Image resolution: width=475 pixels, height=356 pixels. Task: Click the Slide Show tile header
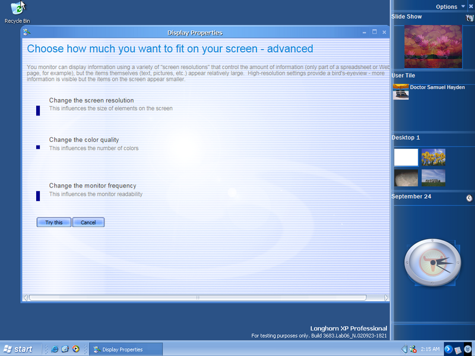407,17
